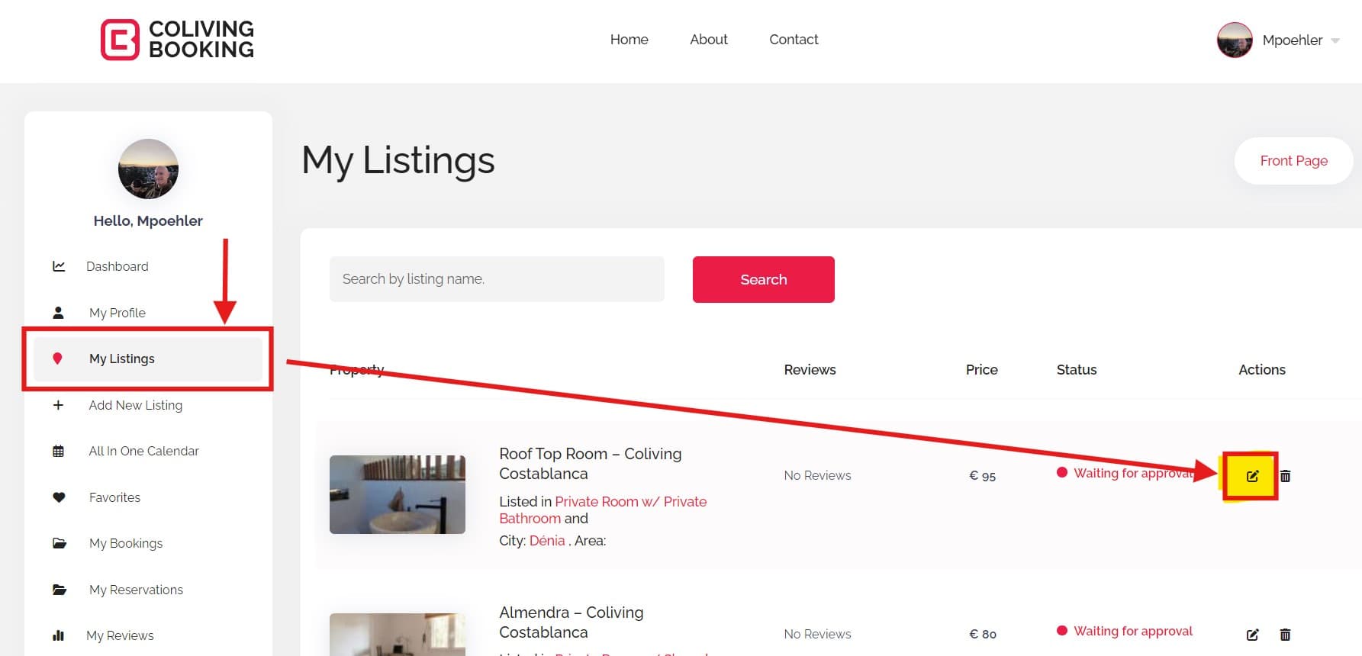Expand the Mpoehler user dropdown arrow
This screenshot has height=656, width=1362.
[x=1335, y=40]
